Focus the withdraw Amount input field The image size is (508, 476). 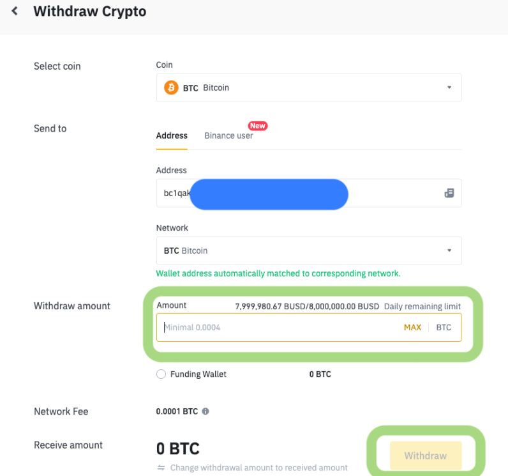[x=274, y=327]
